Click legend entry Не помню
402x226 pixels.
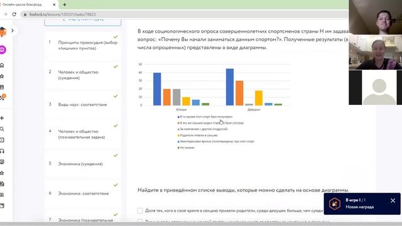point(186,148)
